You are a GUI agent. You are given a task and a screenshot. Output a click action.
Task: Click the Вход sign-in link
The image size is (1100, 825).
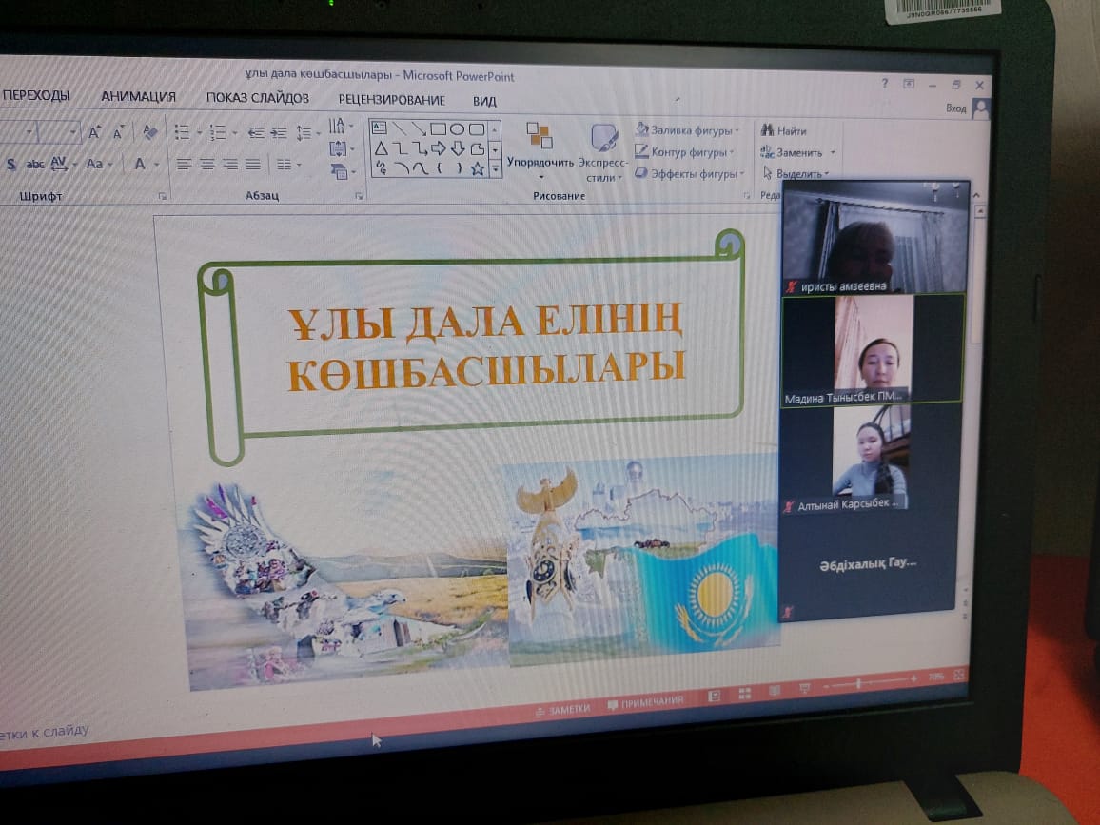tap(955, 108)
